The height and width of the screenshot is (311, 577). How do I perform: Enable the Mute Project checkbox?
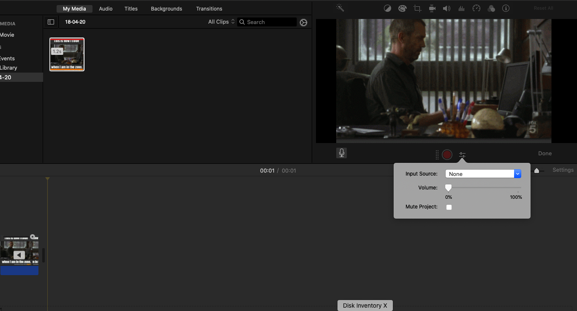(x=449, y=207)
